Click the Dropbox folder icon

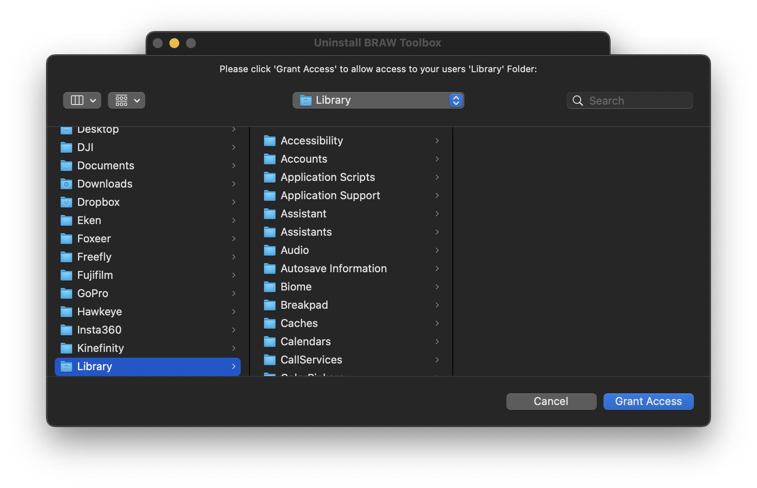(66, 202)
